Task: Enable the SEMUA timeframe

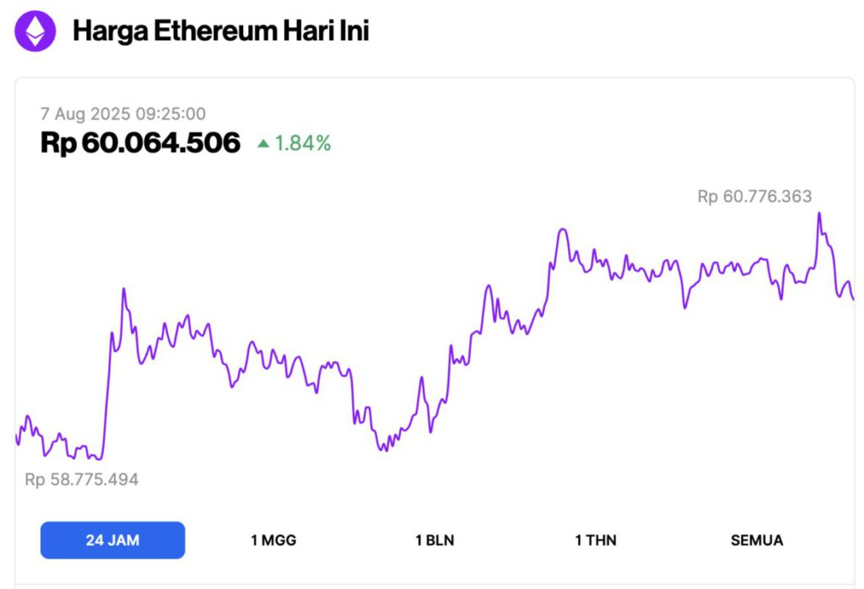Action: (757, 540)
